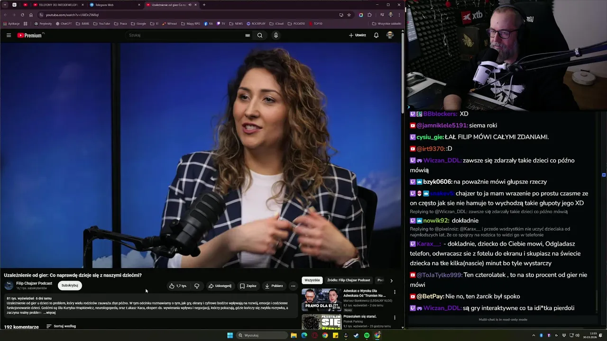Screen dimensions: 607x341
Task: Open YouTube notifications bell
Action: point(376,35)
